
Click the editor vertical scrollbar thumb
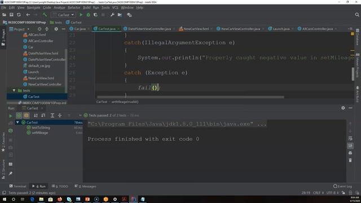[353, 74]
